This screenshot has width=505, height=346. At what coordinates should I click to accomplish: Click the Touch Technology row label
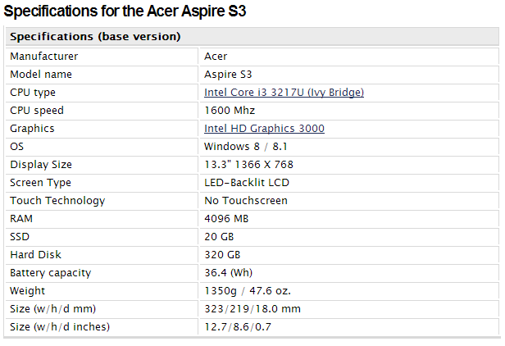click(57, 201)
